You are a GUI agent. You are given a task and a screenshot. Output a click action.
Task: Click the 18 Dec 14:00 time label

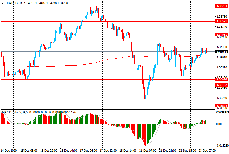pyautogui.click(x=128, y=150)
